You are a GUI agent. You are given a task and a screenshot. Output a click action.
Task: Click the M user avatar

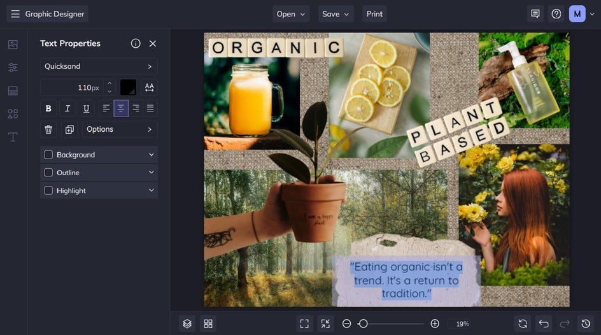click(x=577, y=14)
